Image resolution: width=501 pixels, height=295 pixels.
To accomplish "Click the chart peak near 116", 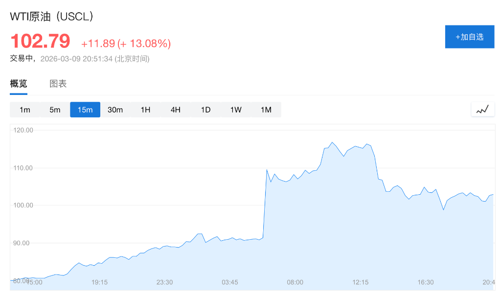I will tap(332, 142).
